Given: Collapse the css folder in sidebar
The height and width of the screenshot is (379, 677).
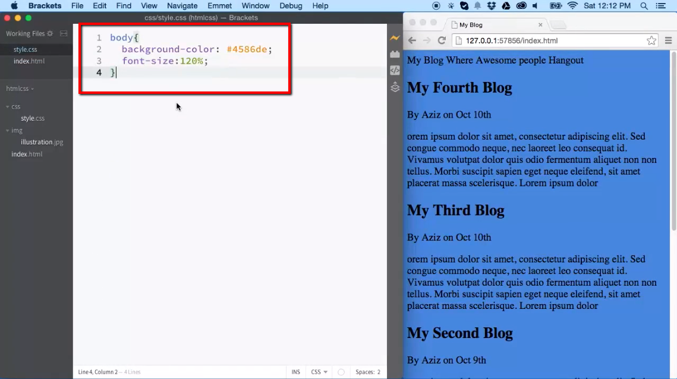Looking at the screenshot, I should [7, 106].
